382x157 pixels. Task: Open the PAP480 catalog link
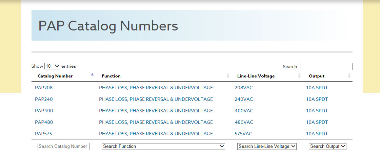point(44,122)
